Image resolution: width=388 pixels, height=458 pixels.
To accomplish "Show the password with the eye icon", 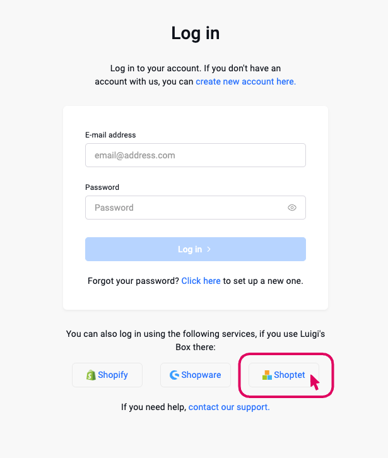I will point(291,208).
